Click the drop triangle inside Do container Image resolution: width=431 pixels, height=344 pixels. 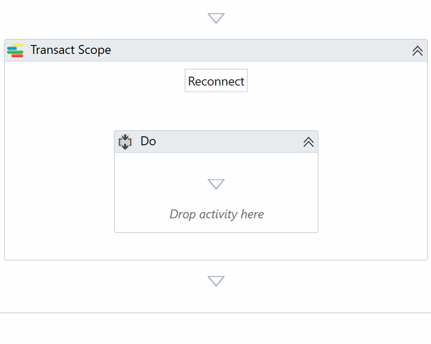(216, 184)
